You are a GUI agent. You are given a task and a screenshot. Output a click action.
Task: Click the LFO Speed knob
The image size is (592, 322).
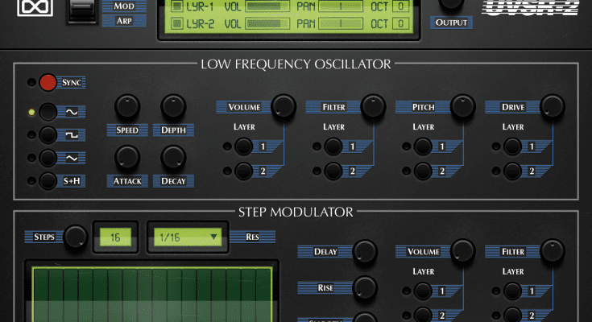pyautogui.click(x=127, y=106)
